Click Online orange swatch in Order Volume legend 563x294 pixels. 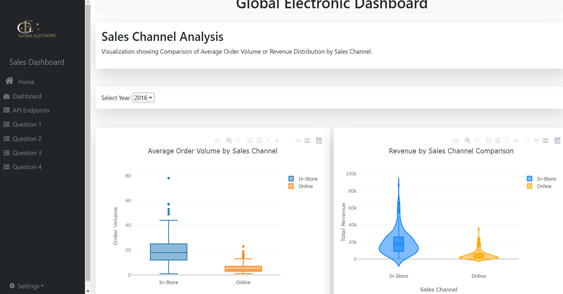pyautogui.click(x=291, y=186)
